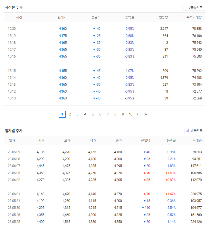Image resolution: width=206 pixels, height=227 pixels.
Task: Click the 거래량 column header in daily table
Action: [197, 140]
